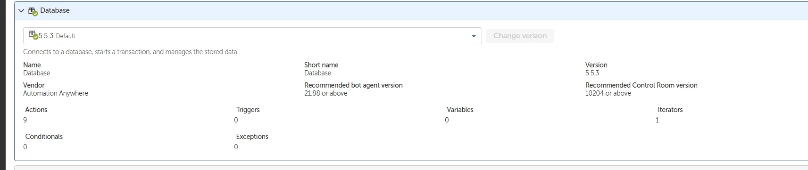Click the Conditionals label
The width and height of the screenshot is (808, 170).
pos(44,137)
